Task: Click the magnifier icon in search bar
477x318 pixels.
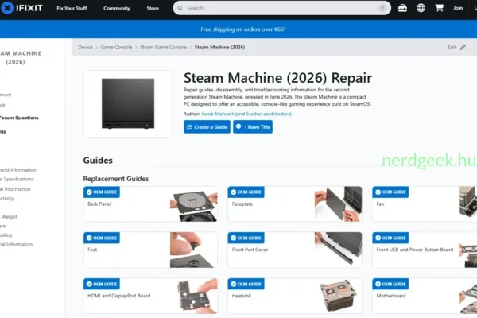Action: tap(180, 8)
